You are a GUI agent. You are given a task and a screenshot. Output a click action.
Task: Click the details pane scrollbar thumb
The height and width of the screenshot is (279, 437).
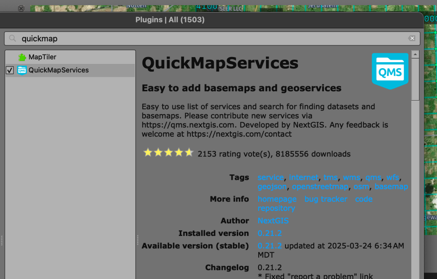(x=415, y=79)
